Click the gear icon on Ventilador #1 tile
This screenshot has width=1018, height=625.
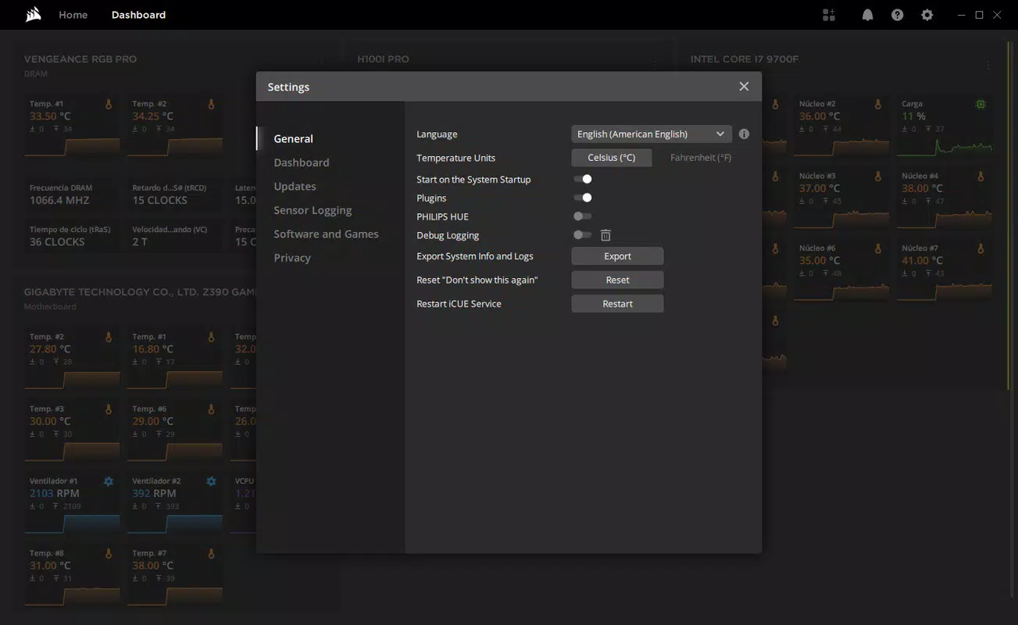pos(109,481)
